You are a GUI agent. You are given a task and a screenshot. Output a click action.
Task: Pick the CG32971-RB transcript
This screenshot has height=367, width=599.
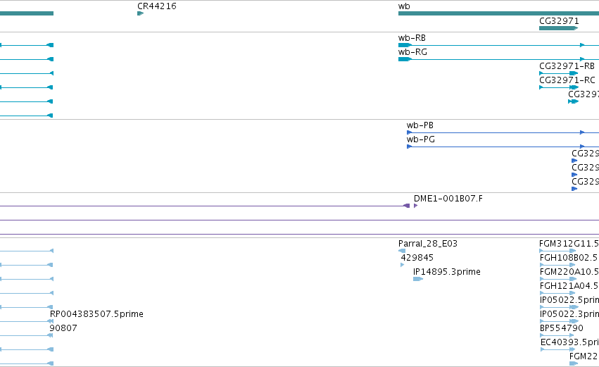click(x=558, y=73)
